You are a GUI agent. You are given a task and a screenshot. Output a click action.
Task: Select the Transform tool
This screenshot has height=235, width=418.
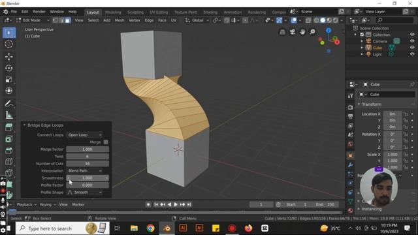click(x=8, y=91)
